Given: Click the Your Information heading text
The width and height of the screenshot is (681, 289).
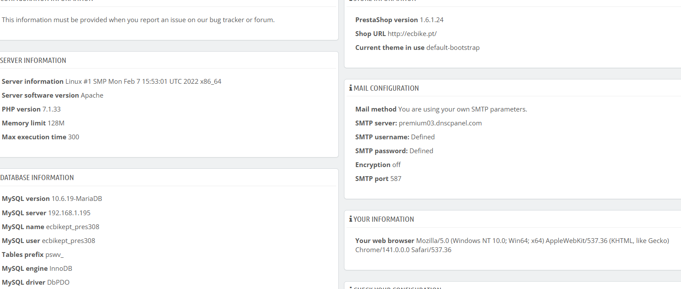Looking at the screenshot, I should tap(384, 219).
